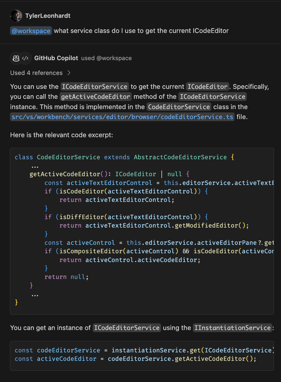This screenshot has width=281, height=382.
Task: Click the code brackets icon beside Copilot avatar
Action: coord(25,58)
